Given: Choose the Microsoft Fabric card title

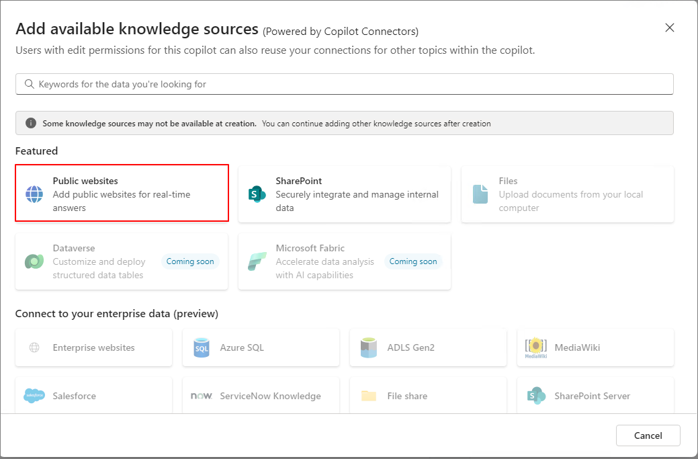Looking at the screenshot, I should (x=310, y=248).
